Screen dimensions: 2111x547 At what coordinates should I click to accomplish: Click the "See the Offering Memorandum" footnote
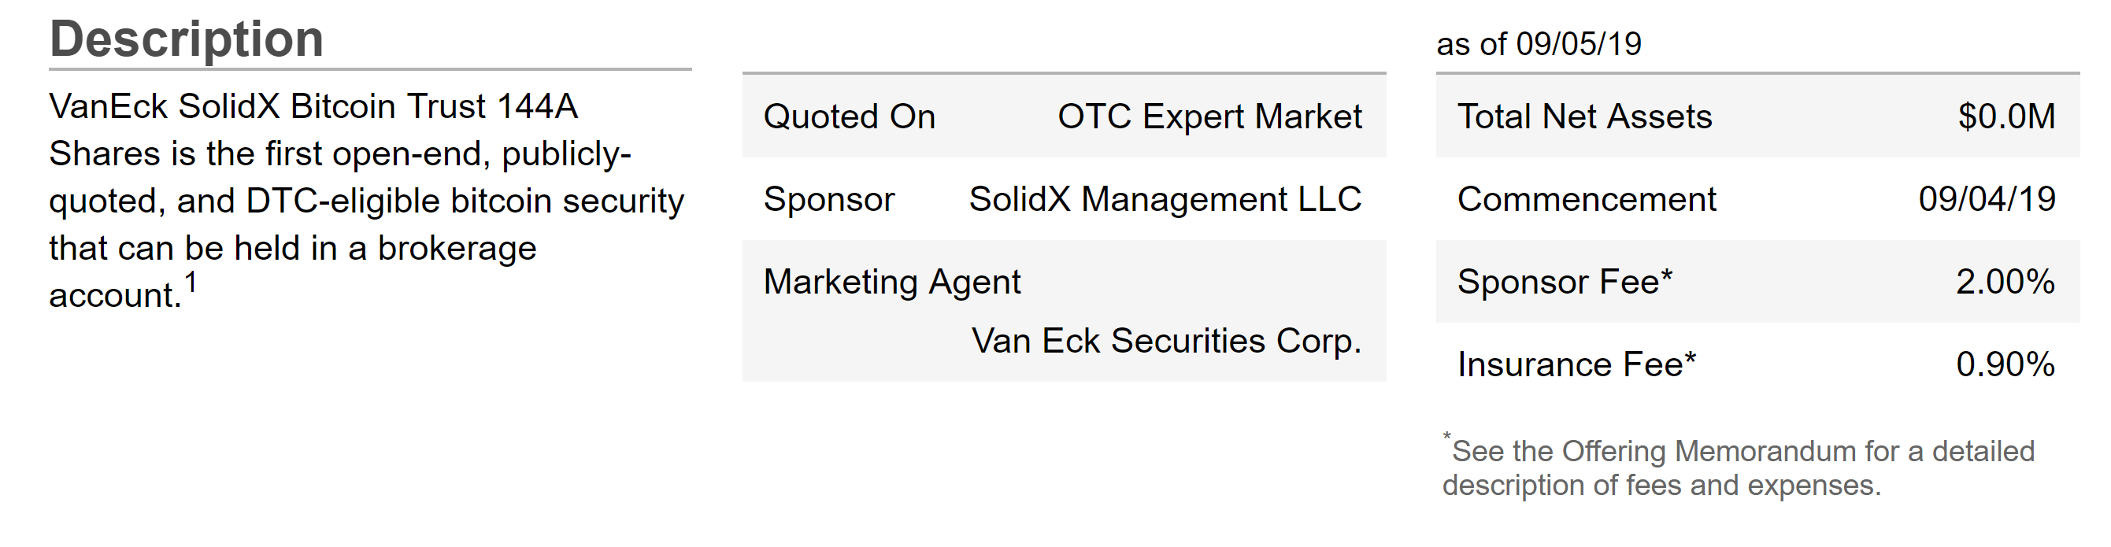pyautogui.click(x=1743, y=451)
